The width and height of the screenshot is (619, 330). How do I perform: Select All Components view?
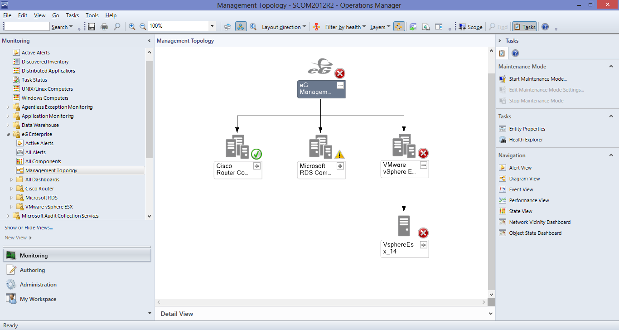click(43, 161)
